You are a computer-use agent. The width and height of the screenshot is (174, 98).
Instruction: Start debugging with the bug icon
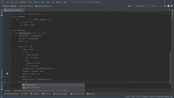(153, 6)
